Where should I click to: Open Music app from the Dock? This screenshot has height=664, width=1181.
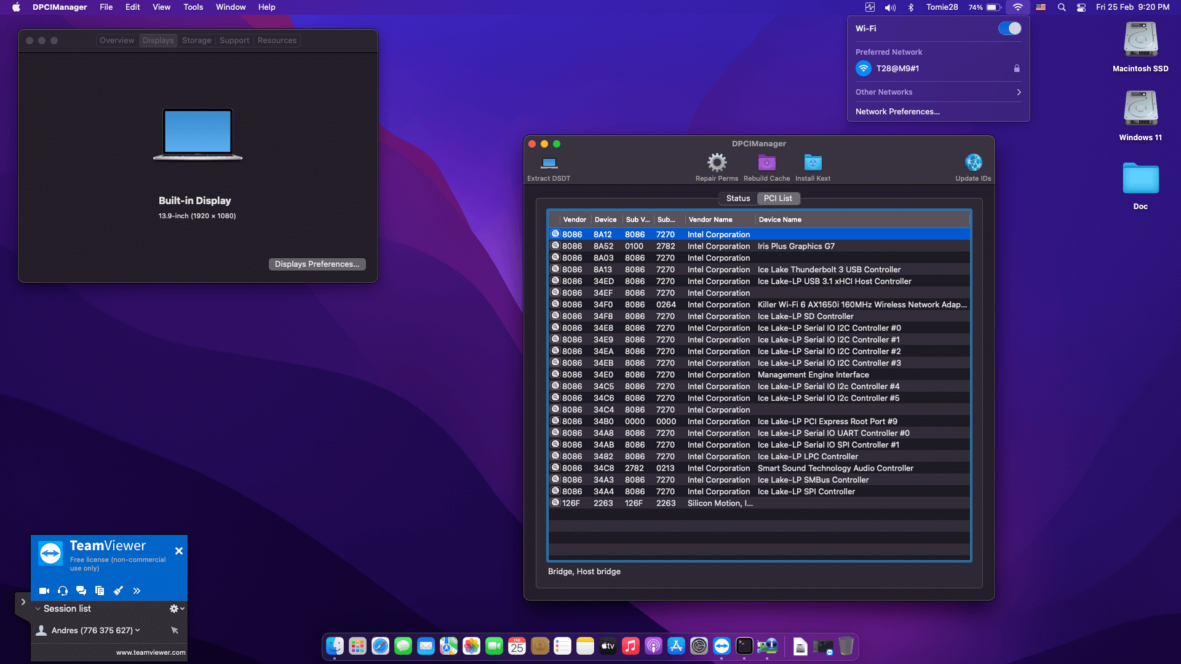pyautogui.click(x=630, y=646)
